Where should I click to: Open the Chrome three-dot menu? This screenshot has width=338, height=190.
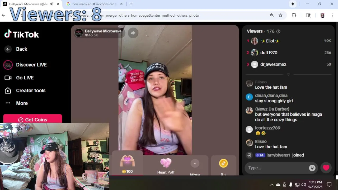(x=332, y=15)
